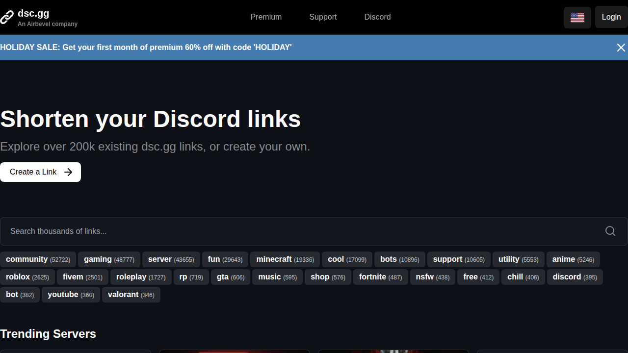
Task: Select the youtube tag
Action: [x=71, y=295]
